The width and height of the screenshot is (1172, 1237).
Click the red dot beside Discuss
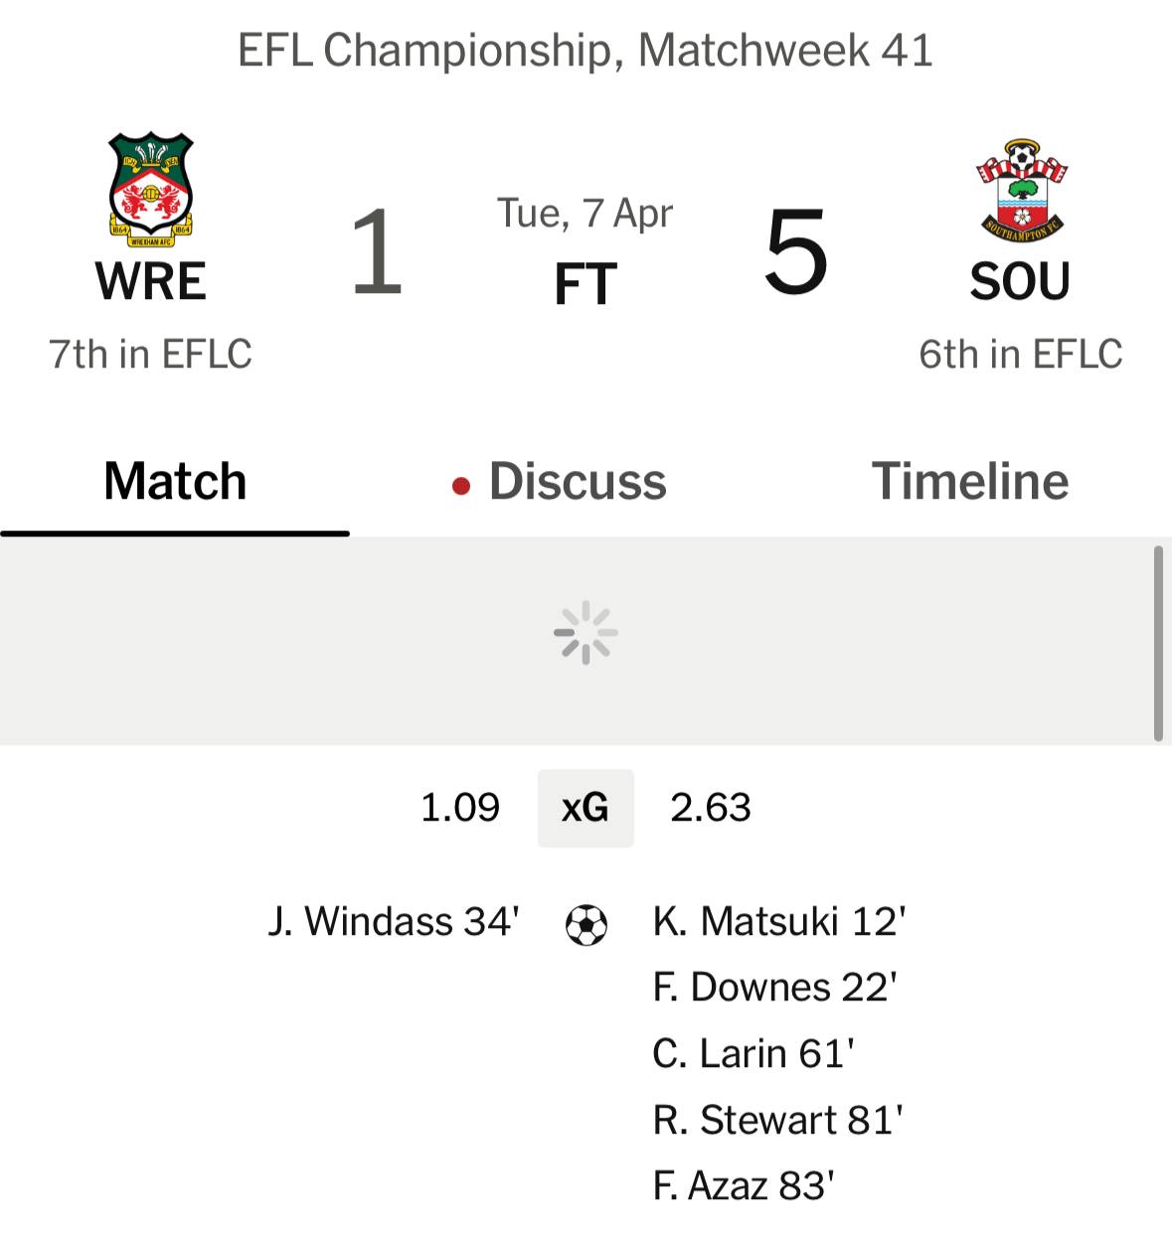click(x=460, y=486)
